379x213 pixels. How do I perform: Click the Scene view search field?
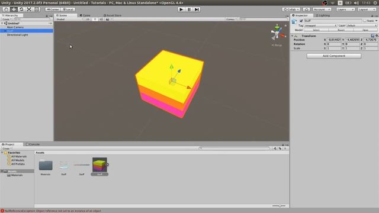tap(264, 19)
